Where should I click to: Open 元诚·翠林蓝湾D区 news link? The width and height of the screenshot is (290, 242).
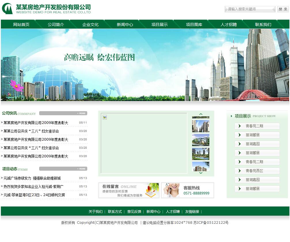point(34,195)
